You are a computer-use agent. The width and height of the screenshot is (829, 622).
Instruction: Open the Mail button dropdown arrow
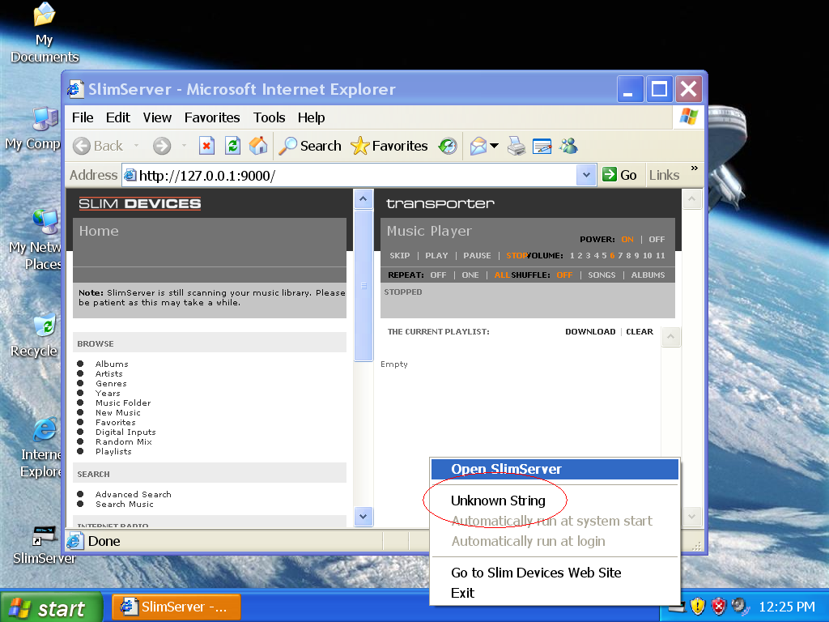(x=494, y=147)
